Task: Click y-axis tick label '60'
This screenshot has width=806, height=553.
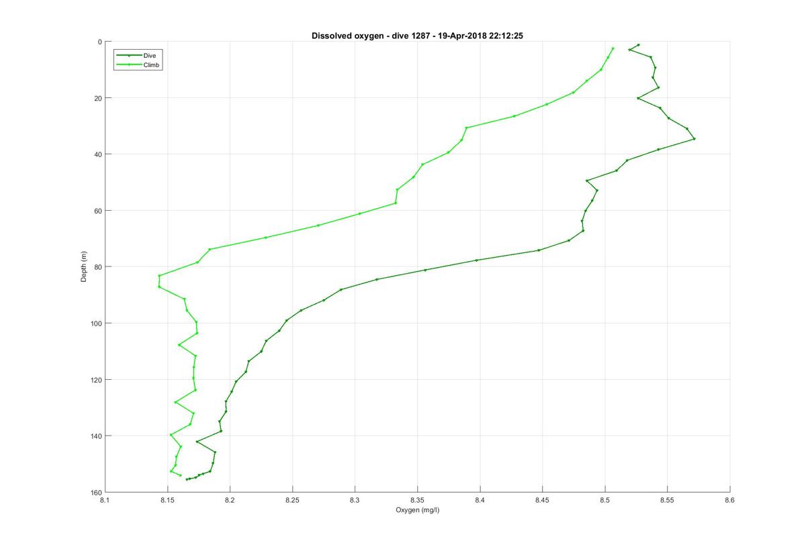Action: tap(98, 211)
